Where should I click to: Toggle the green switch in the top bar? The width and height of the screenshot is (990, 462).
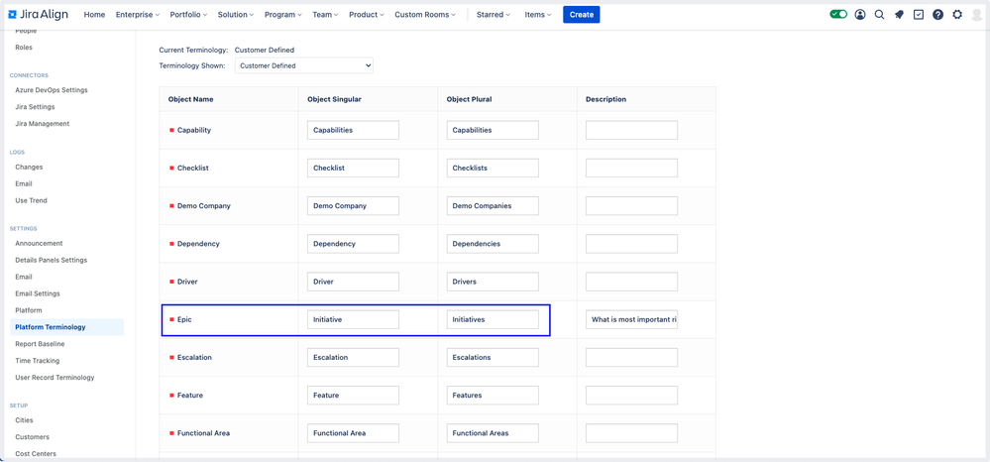tap(838, 14)
